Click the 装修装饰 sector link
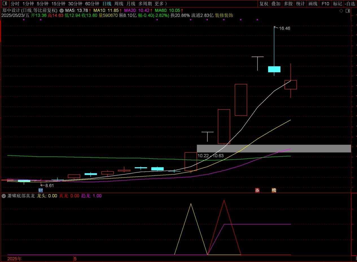The width and height of the screenshot is (357, 262). point(224,15)
